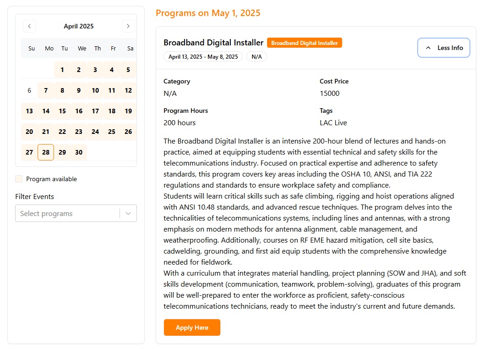Click the Apply Here button
The height and width of the screenshot is (349, 480).
(x=192, y=327)
